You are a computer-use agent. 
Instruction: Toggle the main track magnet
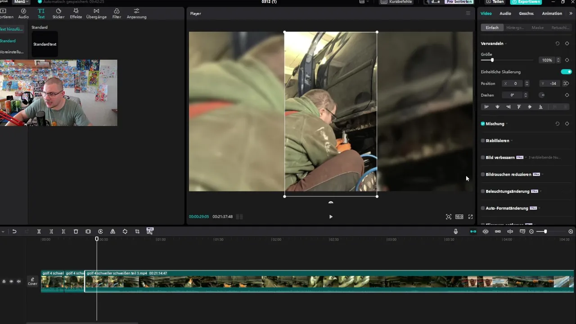coord(473,231)
